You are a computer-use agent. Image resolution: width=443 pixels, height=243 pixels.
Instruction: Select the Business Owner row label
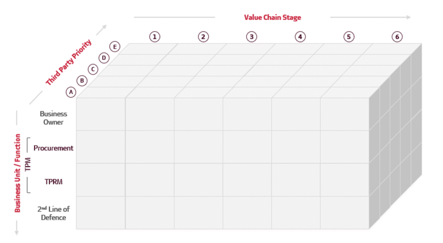[x=54, y=118]
